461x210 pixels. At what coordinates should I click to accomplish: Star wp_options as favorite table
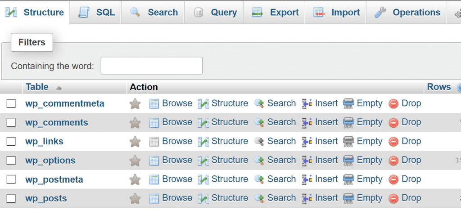pyautogui.click(x=135, y=161)
